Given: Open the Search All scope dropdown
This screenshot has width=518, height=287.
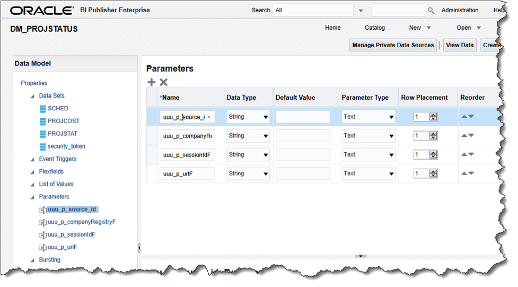Looking at the screenshot, I should (361, 11).
